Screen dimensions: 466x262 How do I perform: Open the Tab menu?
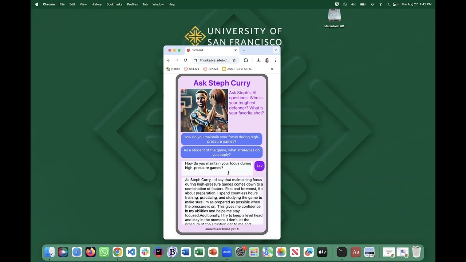(145, 4)
